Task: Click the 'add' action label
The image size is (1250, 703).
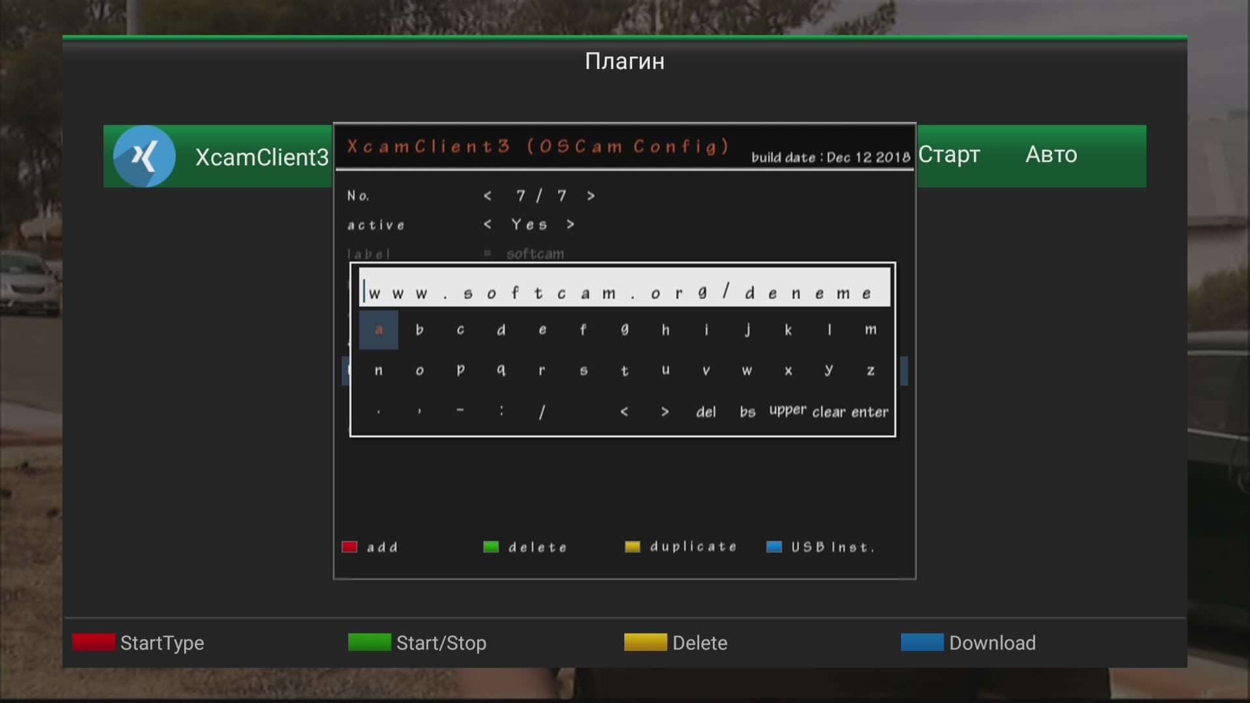Action: click(382, 547)
